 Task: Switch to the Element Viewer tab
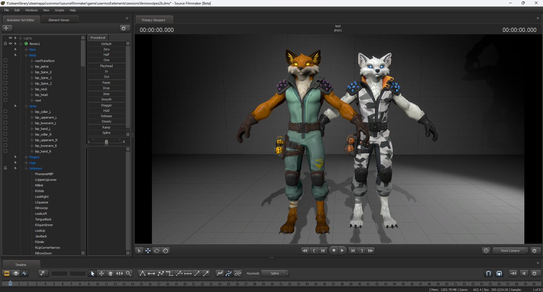coord(60,20)
